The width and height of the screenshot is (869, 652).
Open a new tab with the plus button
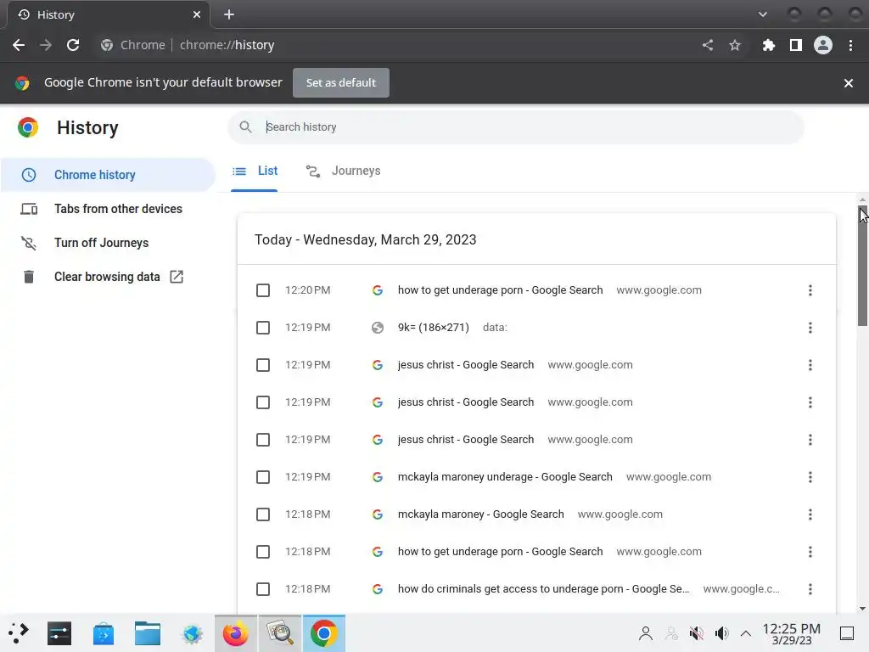coord(229,14)
